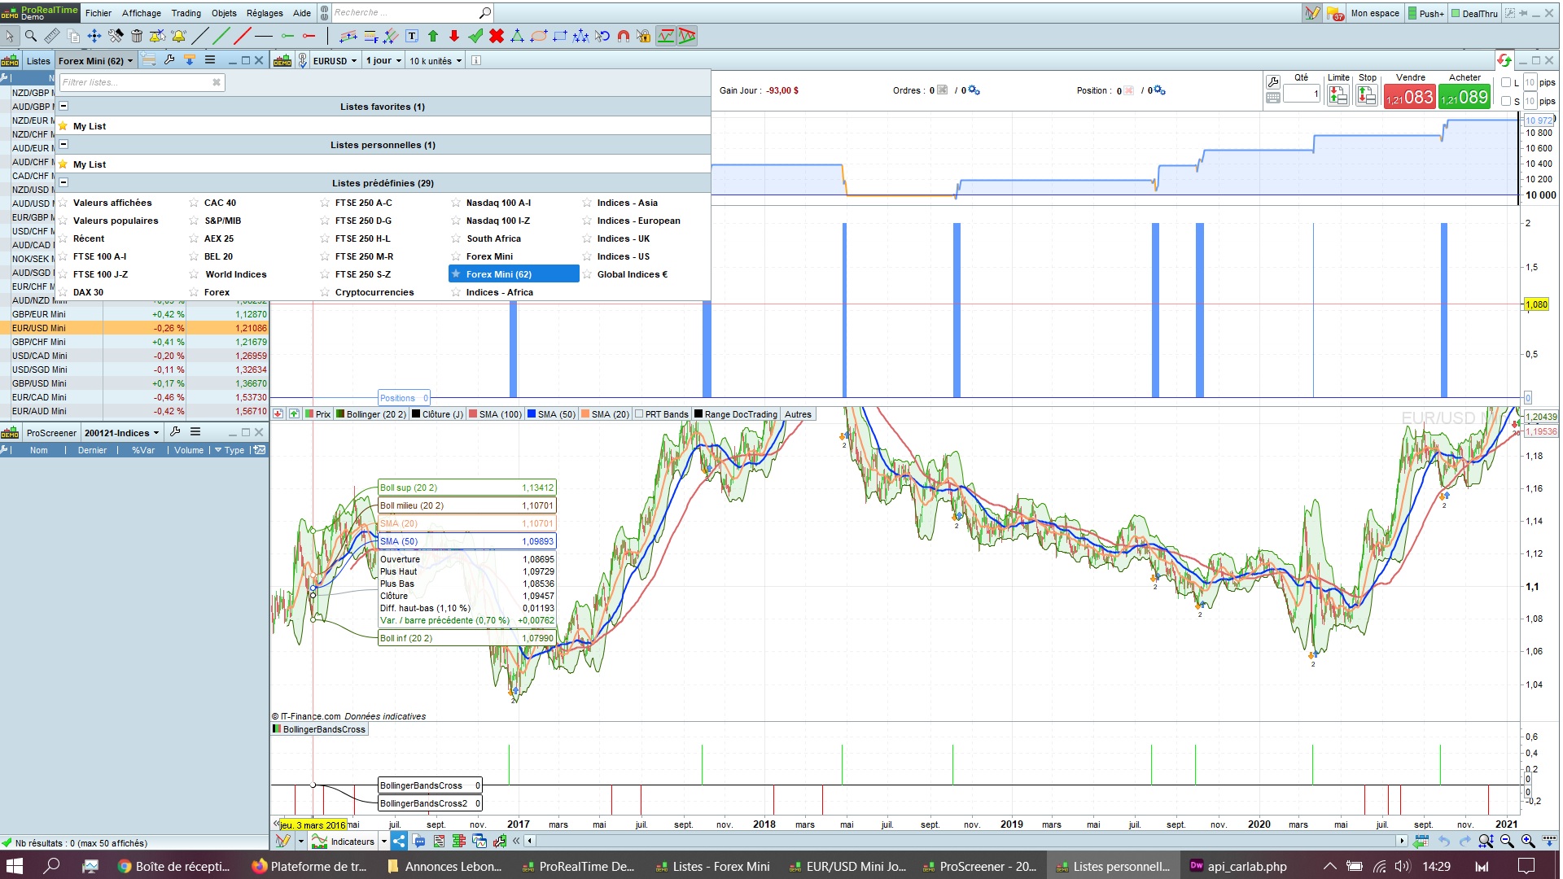Select the red trend line drawing tool
Viewport: 1563px width, 879px height.
(x=242, y=36)
